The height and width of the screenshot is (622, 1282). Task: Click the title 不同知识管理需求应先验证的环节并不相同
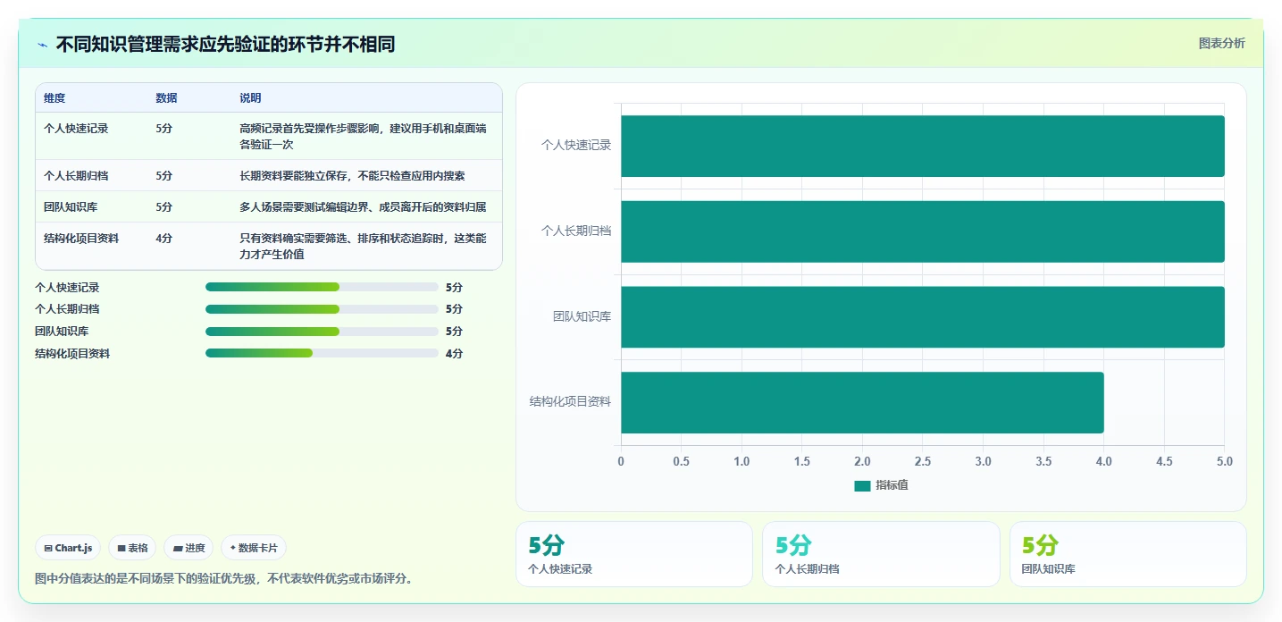[225, 45]
